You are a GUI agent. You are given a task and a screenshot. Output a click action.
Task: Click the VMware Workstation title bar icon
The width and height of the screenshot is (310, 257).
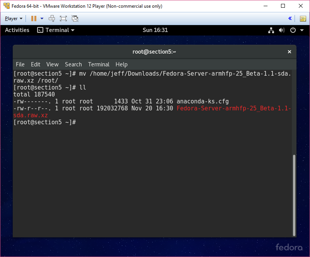tap(6, 6)
